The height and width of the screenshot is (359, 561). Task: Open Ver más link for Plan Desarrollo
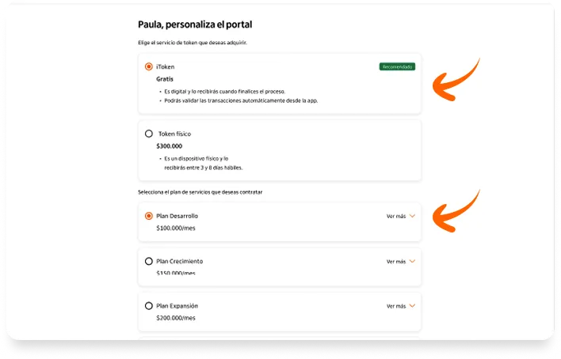(396, 216)
